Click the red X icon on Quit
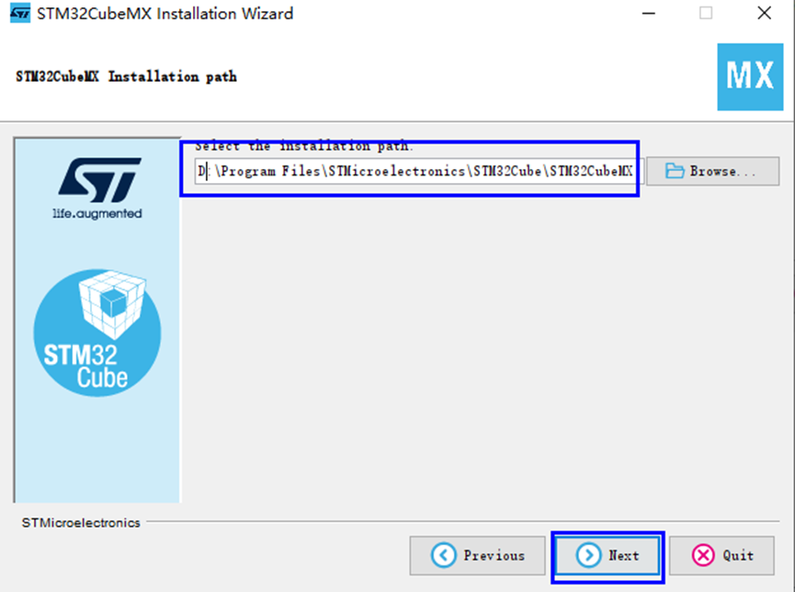The height and width of the screenshot is (592, 795). pyautogui.click(x=703, y=555)
